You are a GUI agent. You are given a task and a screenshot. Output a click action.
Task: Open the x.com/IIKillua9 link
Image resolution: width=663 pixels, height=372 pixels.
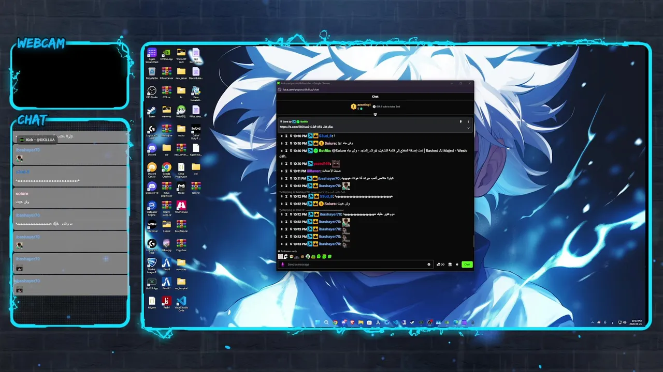click(x=294, y=127)
